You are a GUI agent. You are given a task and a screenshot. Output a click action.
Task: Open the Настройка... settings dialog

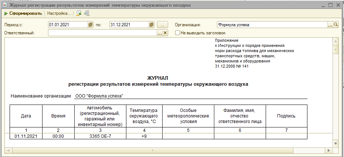tap(59, 14)
